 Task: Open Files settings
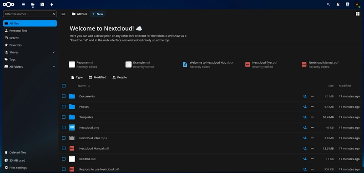click(x=30, y=168)
